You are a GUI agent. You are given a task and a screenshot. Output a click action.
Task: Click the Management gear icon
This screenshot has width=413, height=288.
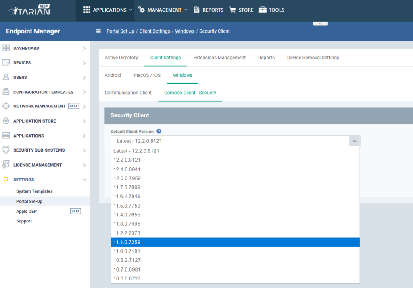[x=142, y=10]
